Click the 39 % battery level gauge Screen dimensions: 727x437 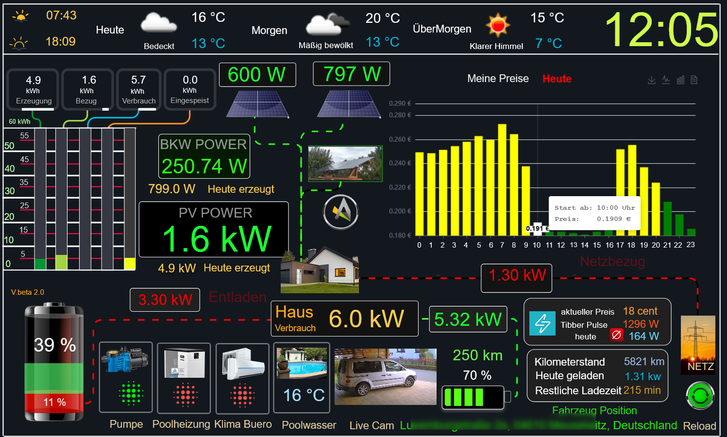pos(54,362)
